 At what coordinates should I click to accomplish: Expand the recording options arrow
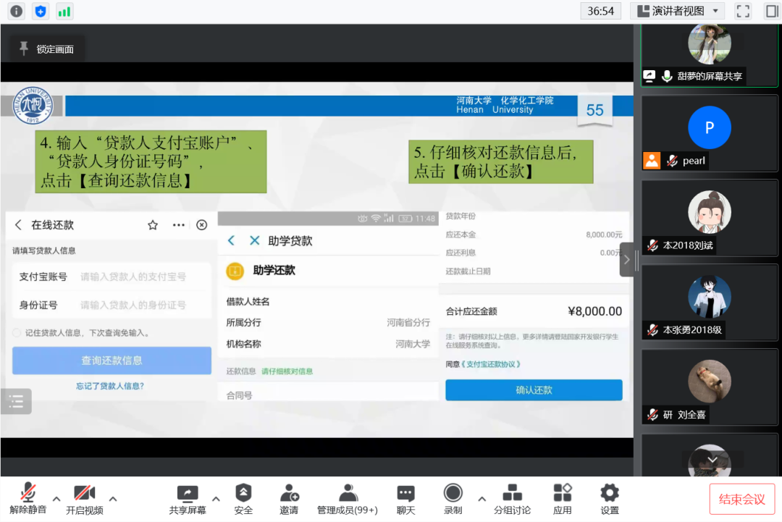[482, 499]
